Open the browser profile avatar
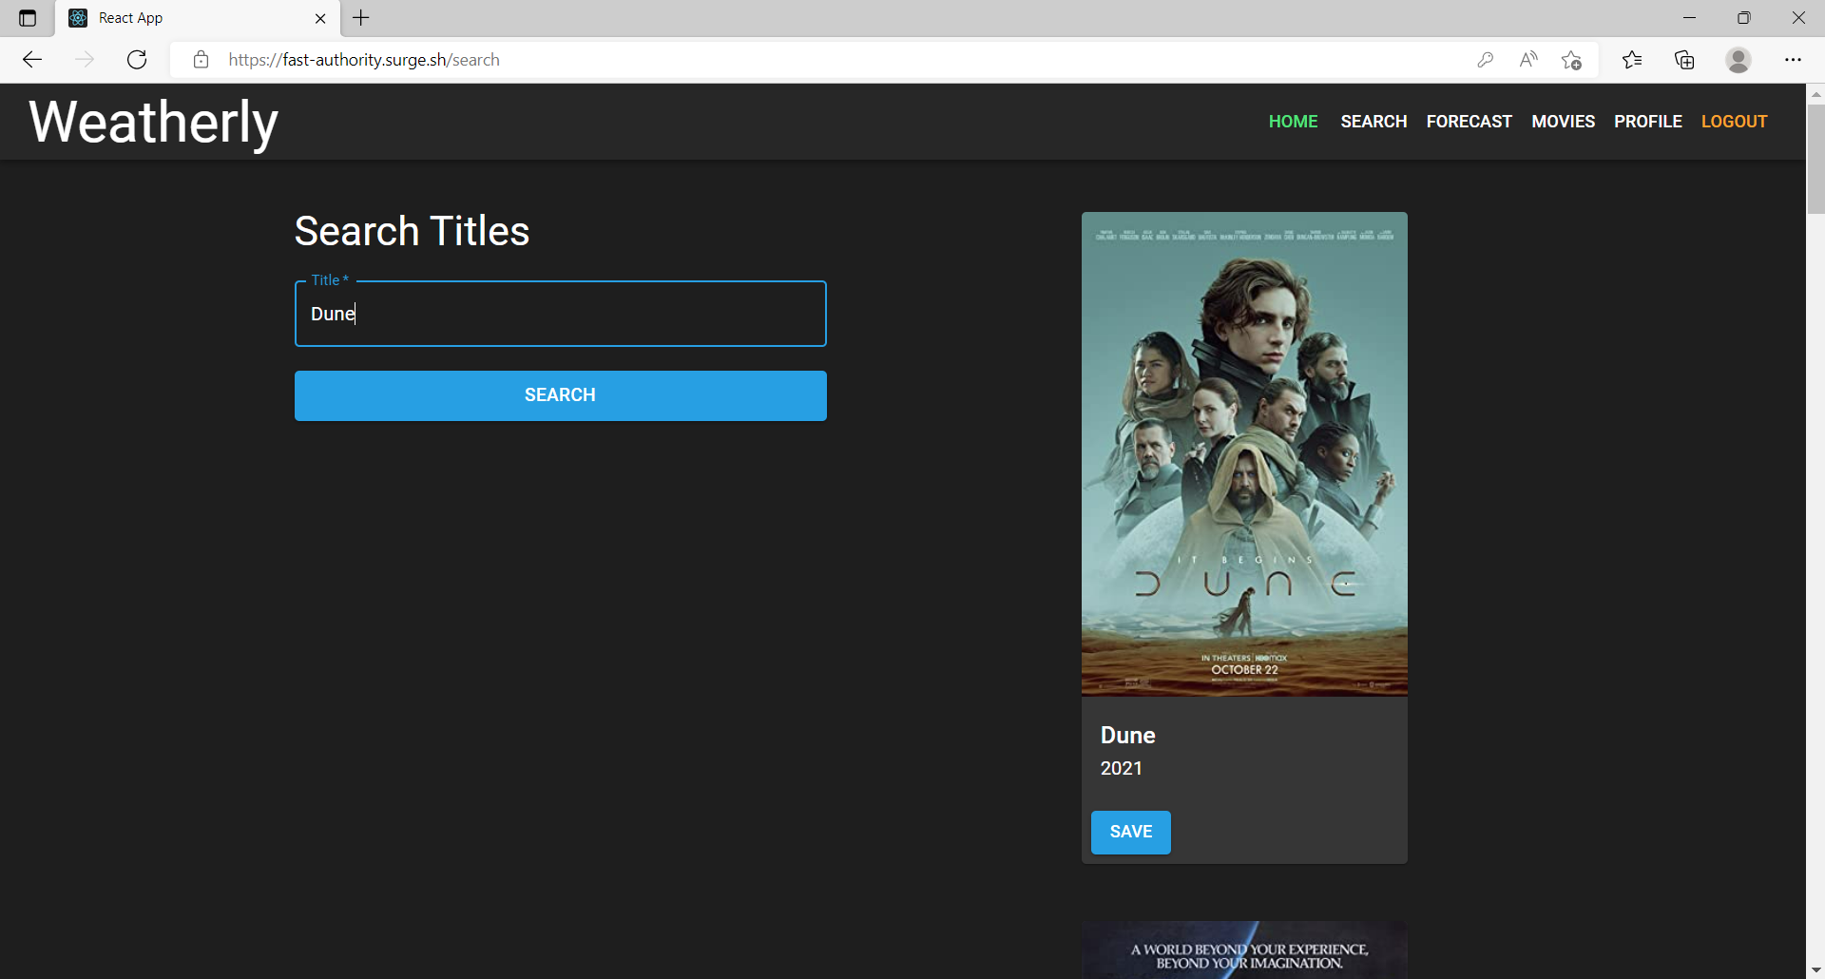 pyautogui.click(x=1739, y=60)
